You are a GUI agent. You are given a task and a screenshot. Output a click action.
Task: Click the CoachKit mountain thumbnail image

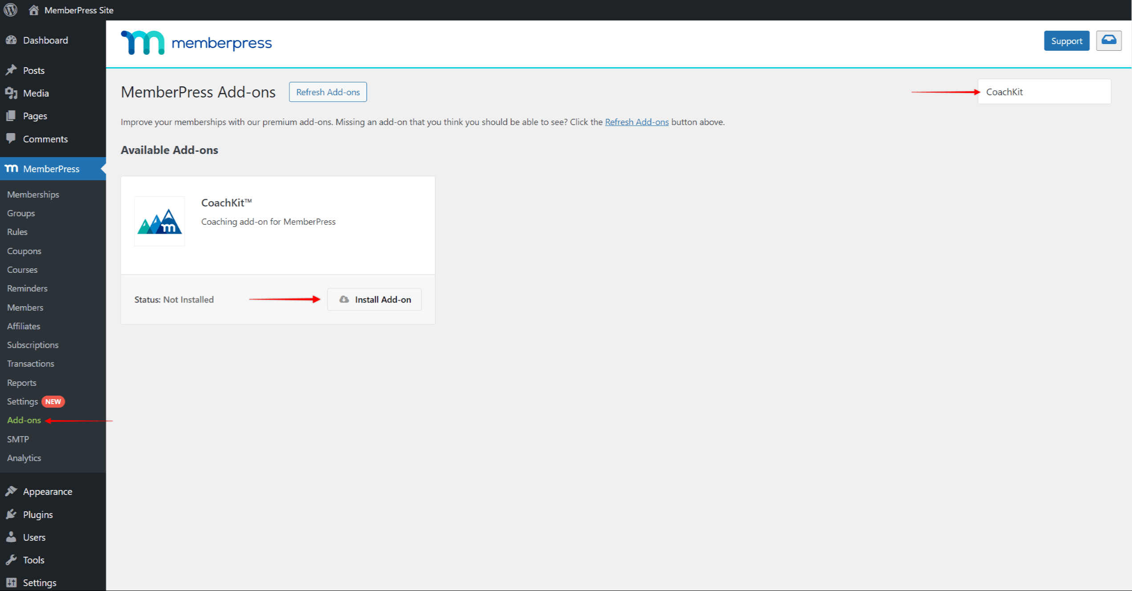tap(159, 221)
